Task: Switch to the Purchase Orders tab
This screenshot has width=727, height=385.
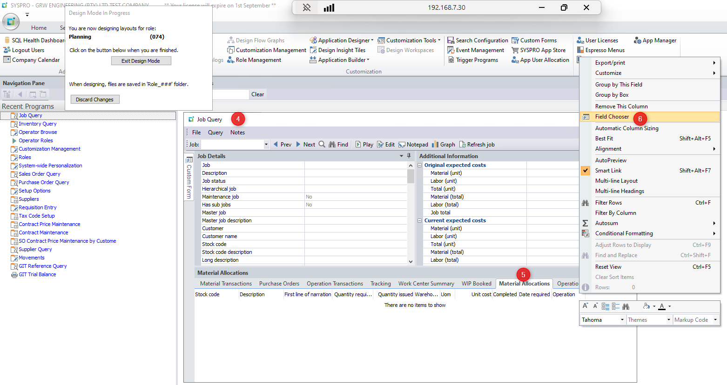Action: tap(279, 284)
